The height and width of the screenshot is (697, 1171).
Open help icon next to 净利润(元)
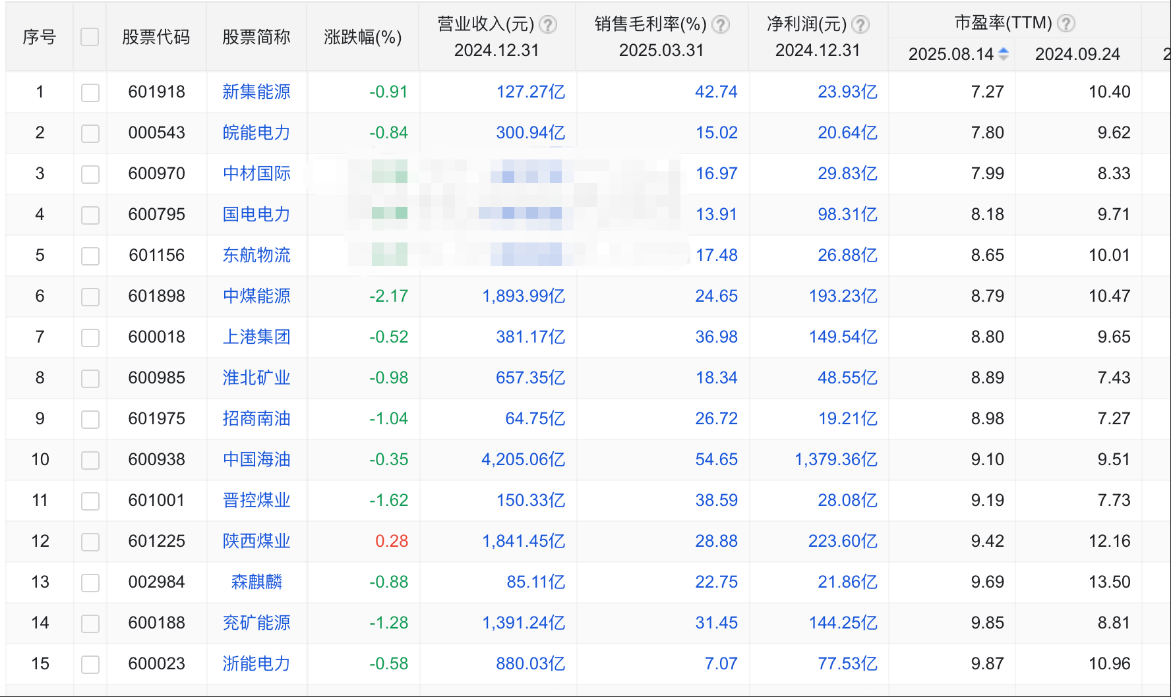pyautogui.click(x=860, y=25)
